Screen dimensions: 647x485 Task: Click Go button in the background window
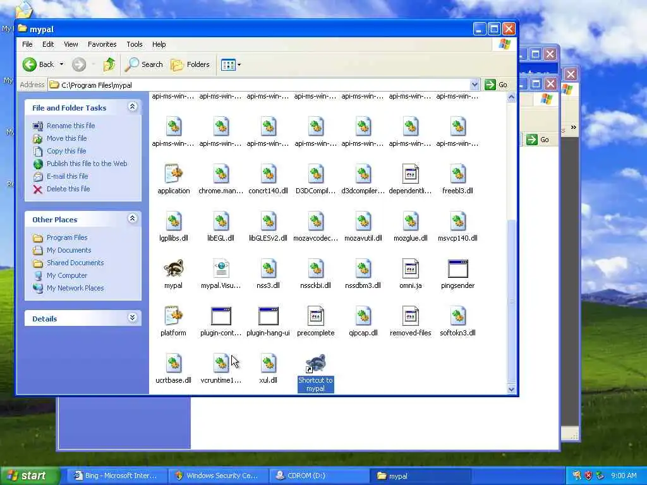click(x=538, y=140)
